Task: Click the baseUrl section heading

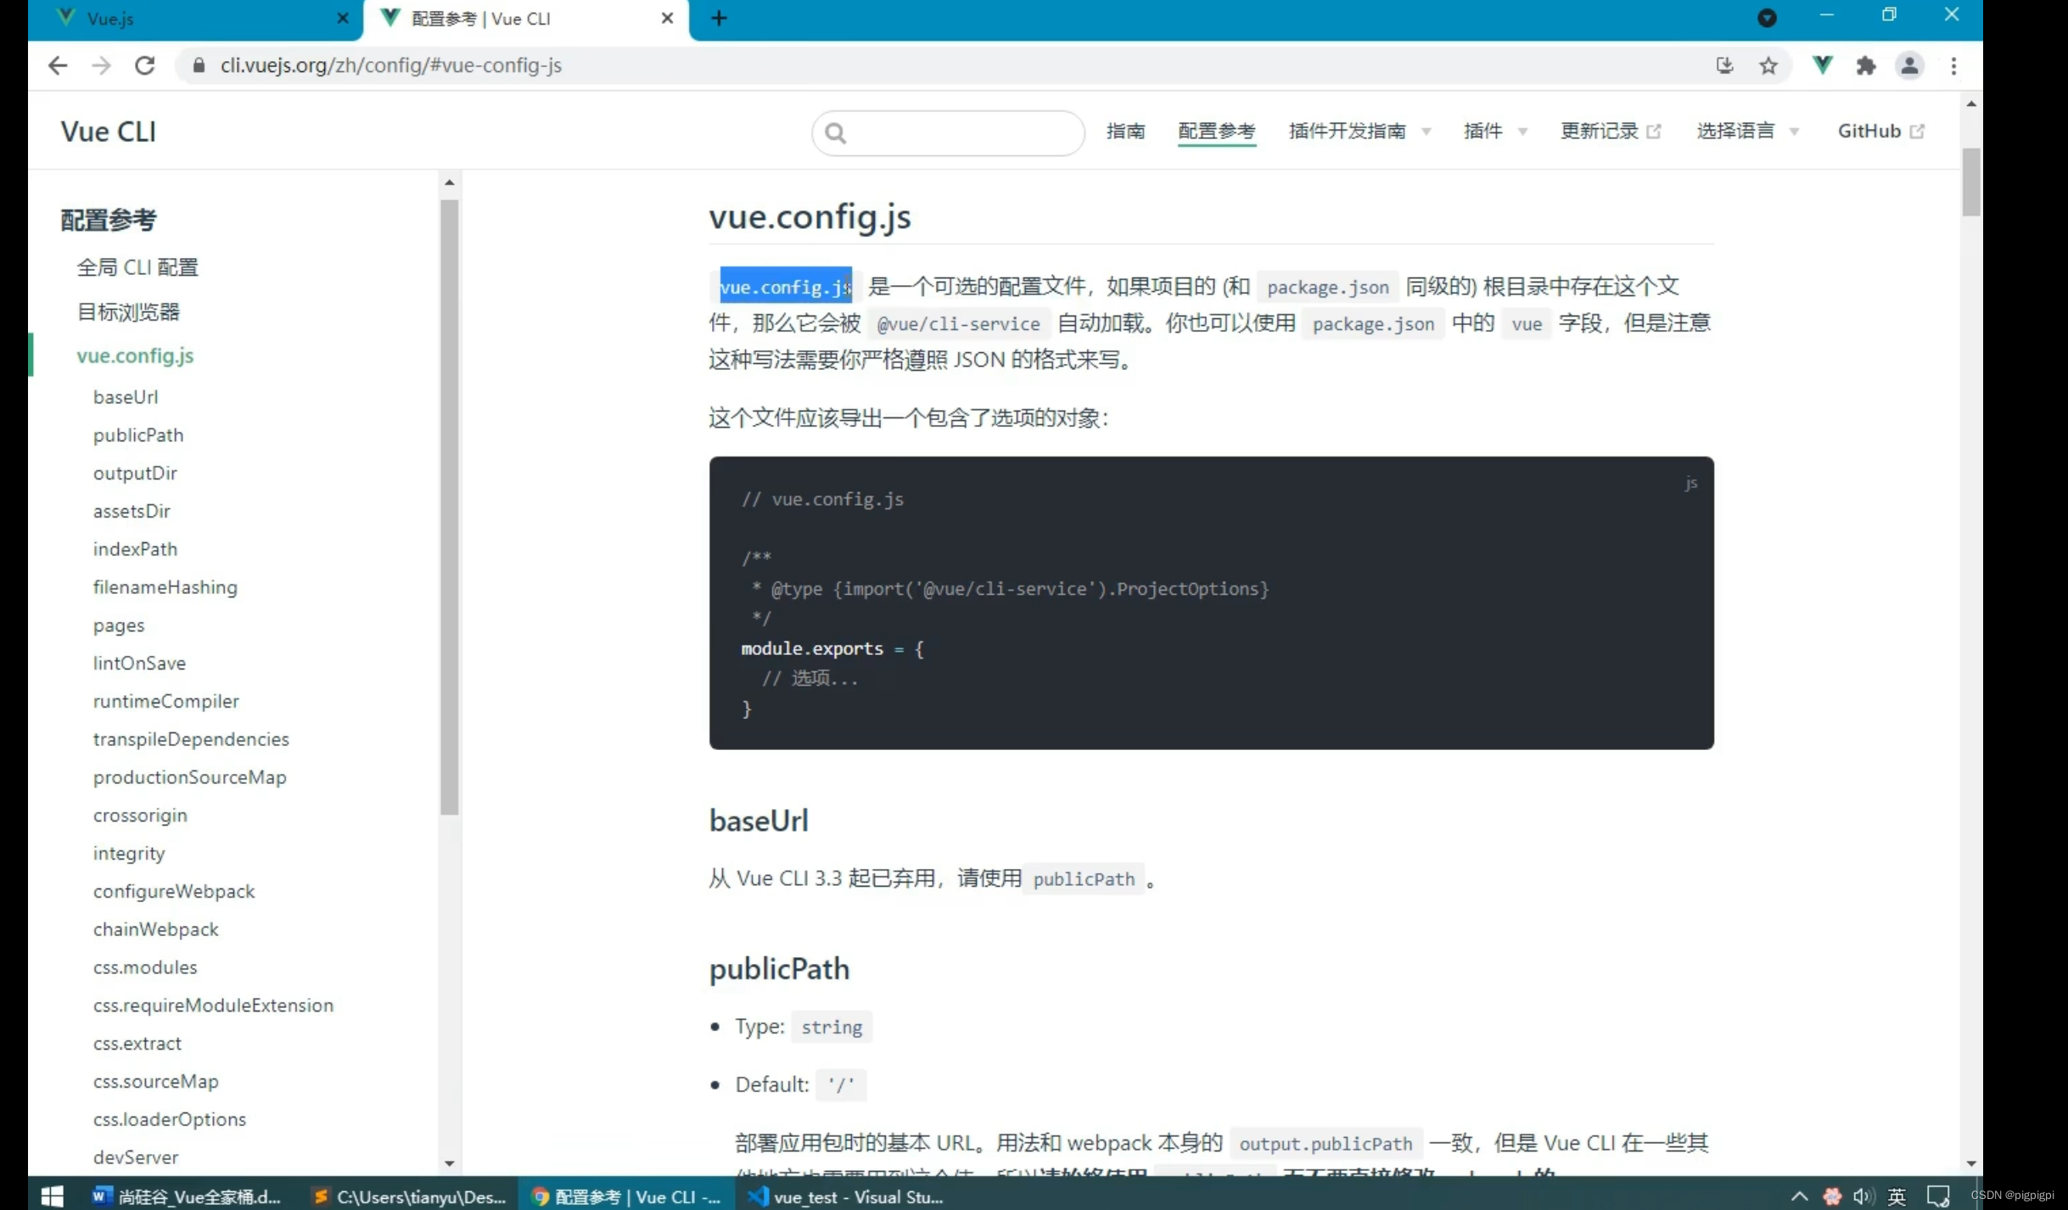Action: point(759,821)
